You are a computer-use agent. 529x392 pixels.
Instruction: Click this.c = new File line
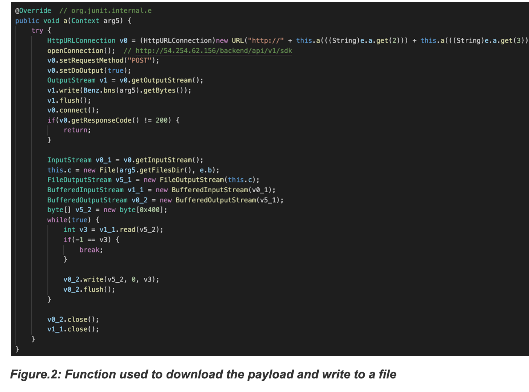click(133, 170)
